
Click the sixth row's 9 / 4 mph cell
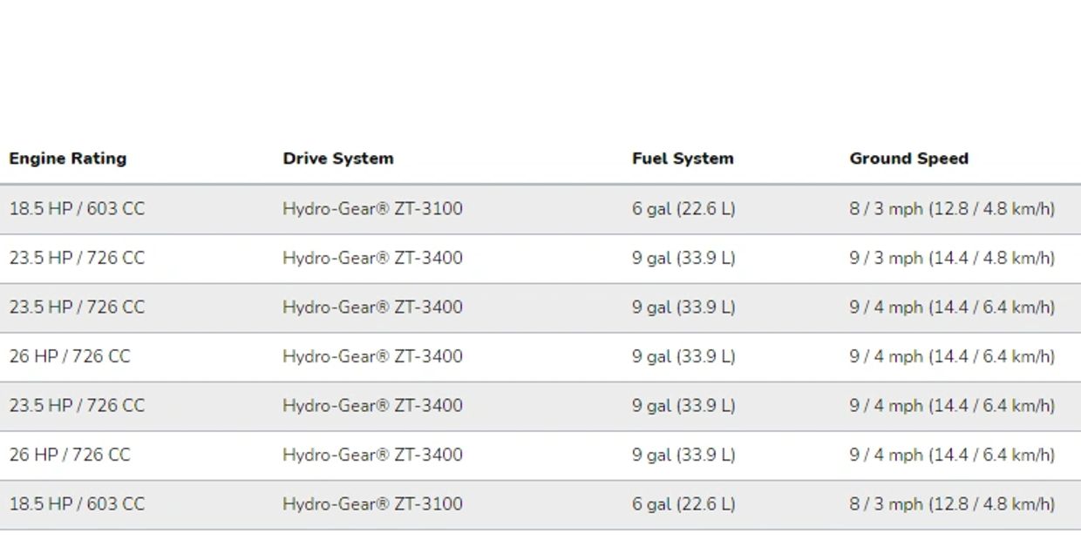[952, 455]
